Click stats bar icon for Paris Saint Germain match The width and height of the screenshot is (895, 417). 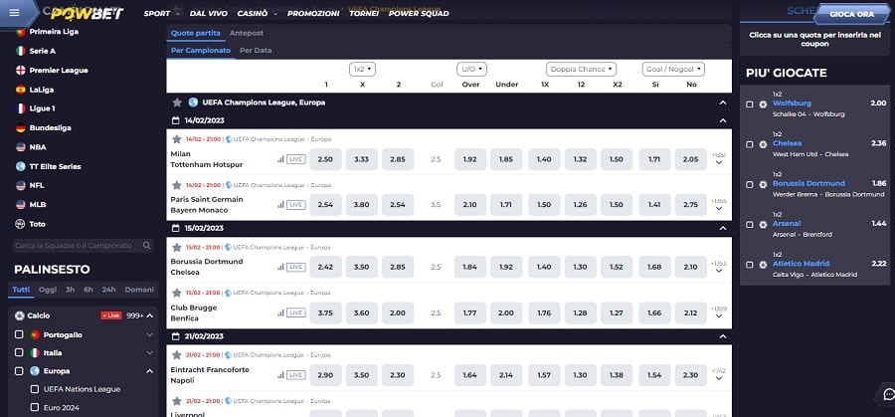(278, 204)
